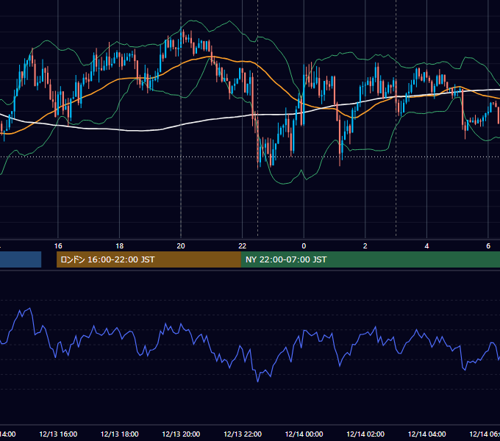Click the '6' hour label on upper axis
Viewport: 500px width, 441px height.
[488, 246]
